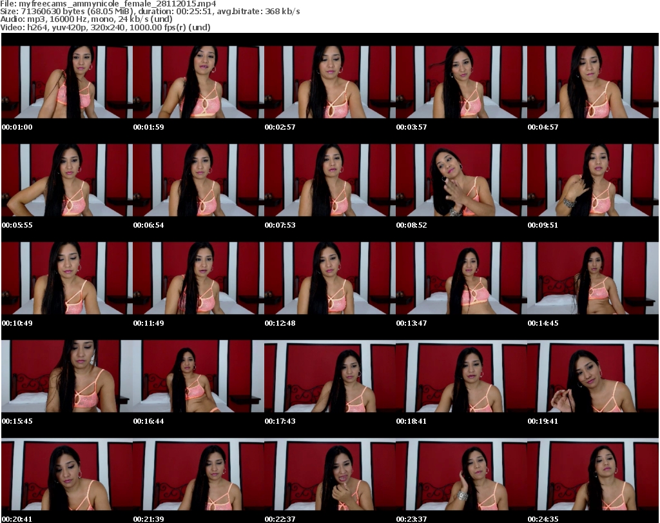View the thumbnail for 00:10:49
This screenshot has width=660, height=523.
(x=67, y=279)
